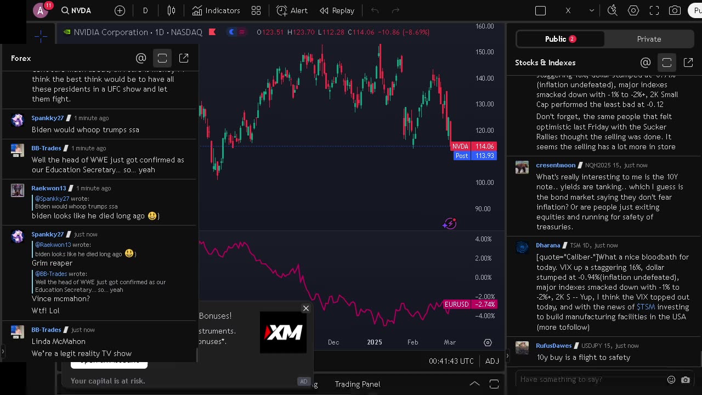The height and width of the screenshot is (395, 702).
Task: Open the NQH2025 15 chart reference
Action: tap(602, 165)
